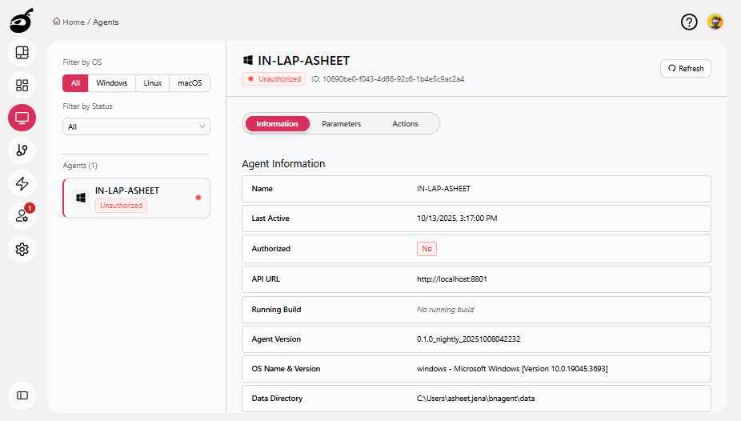Switch to the Information tab
741x421 pixels.
278,124
